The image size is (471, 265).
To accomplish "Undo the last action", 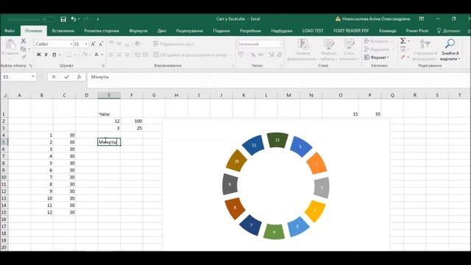I will (74, 19).
